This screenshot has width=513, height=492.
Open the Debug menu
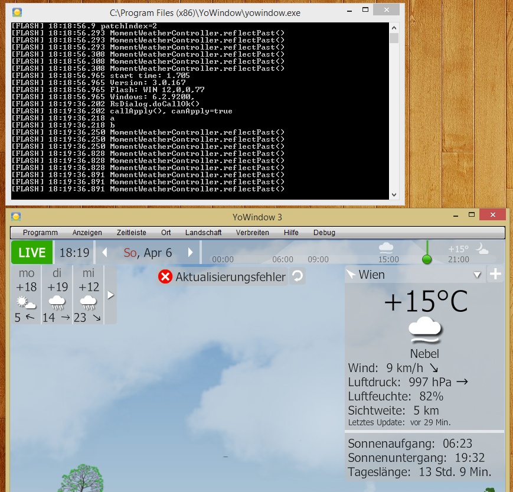pos(324,233)
